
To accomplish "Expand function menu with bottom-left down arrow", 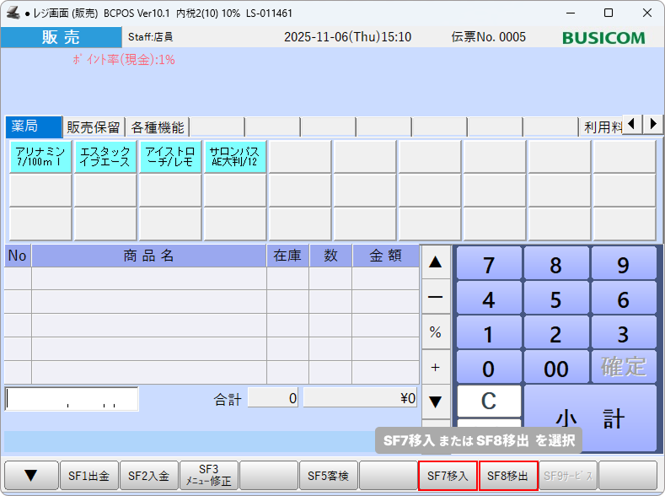I will [31, 476].
